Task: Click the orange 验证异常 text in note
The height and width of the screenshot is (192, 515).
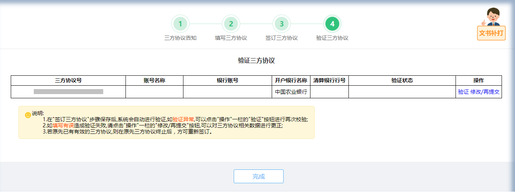Action: pyautogui.click(x=183, y=119)
